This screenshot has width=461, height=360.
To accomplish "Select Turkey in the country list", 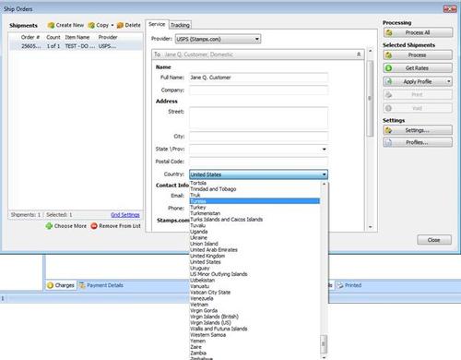I will 254,207.
